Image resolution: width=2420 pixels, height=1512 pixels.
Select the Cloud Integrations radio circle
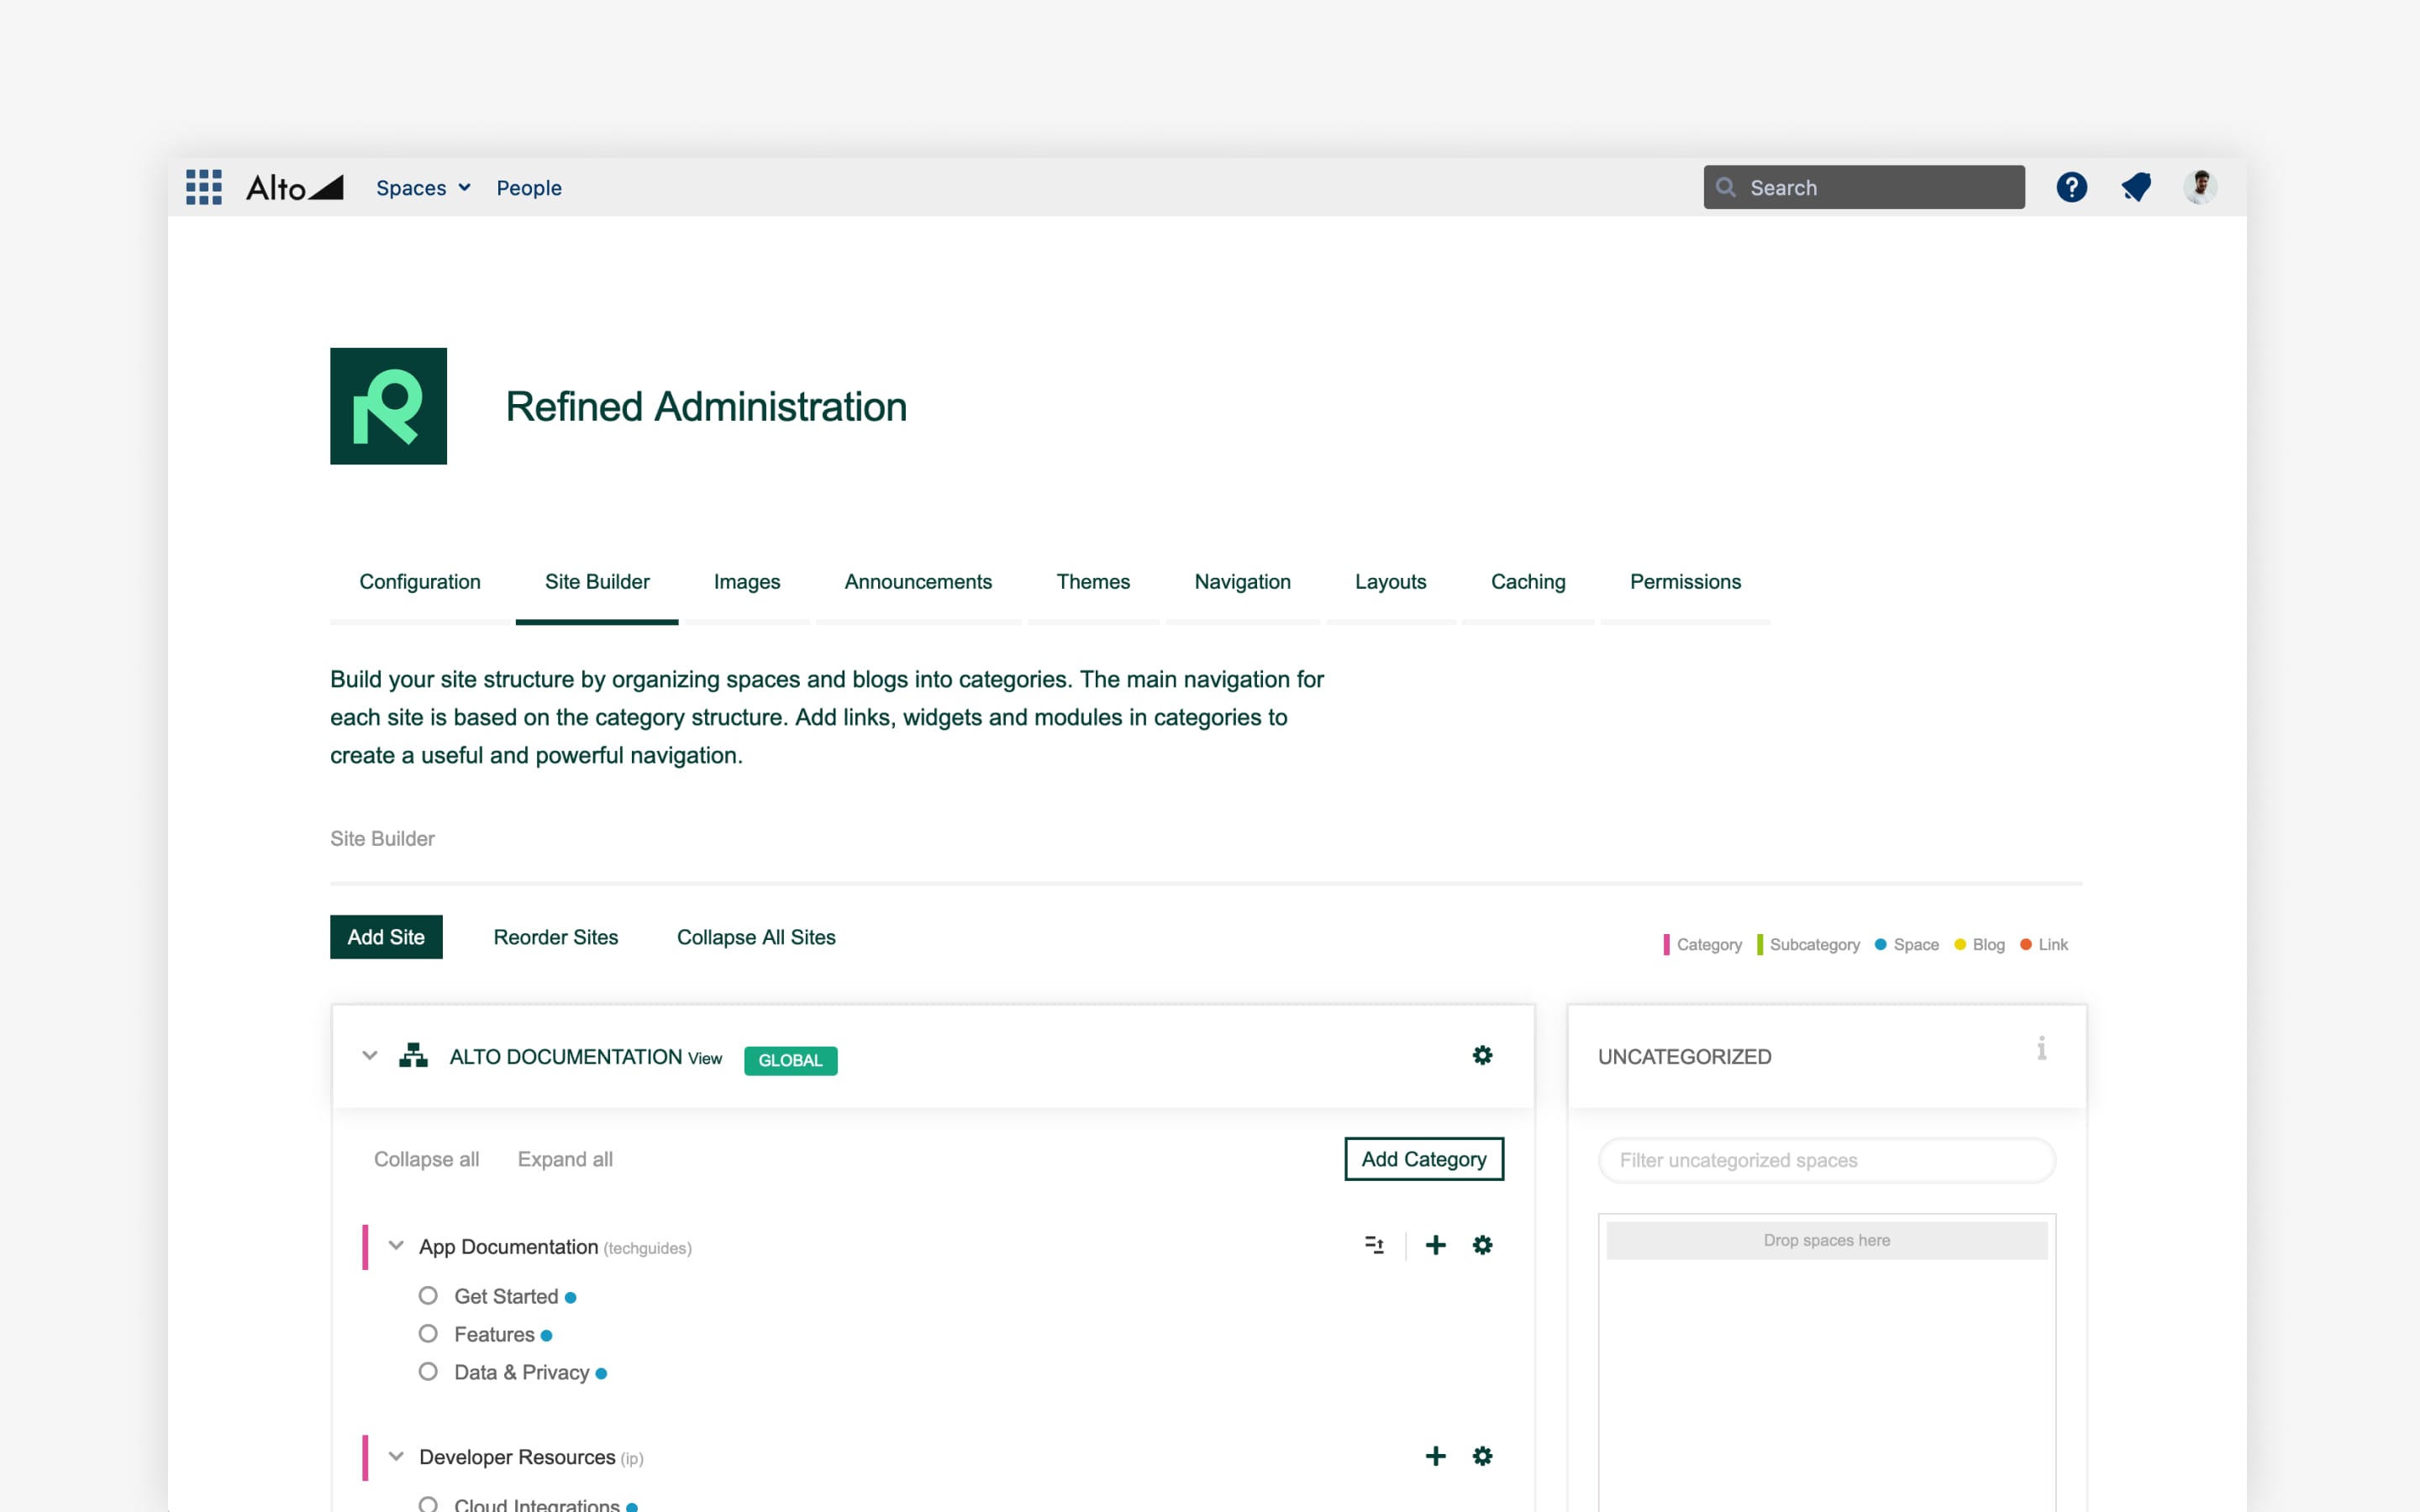(428, 1504)
